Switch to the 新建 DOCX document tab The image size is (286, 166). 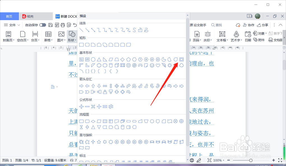[66, 17]
